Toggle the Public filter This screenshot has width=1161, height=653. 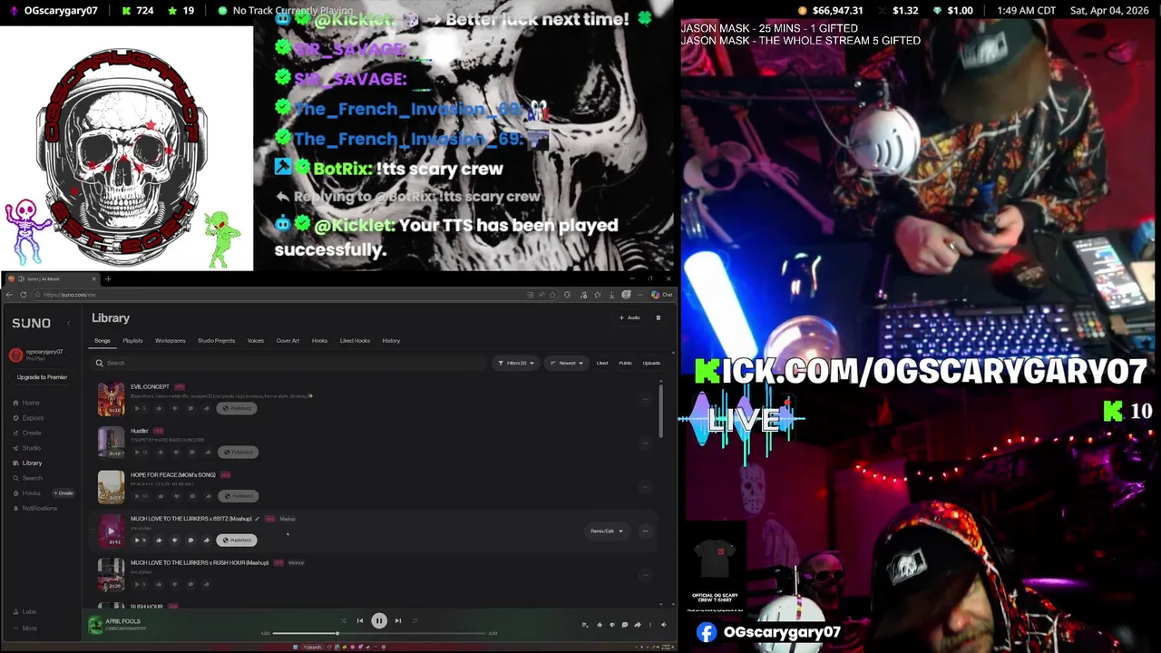(625, 363)
